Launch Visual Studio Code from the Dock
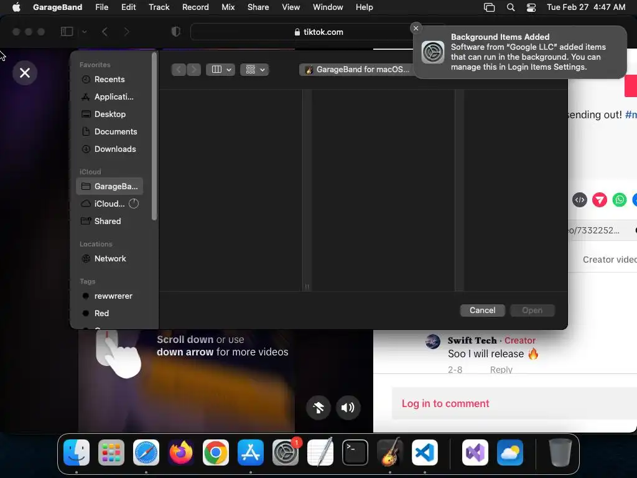Viewport: 637px width, 478px height. [425, 452]
